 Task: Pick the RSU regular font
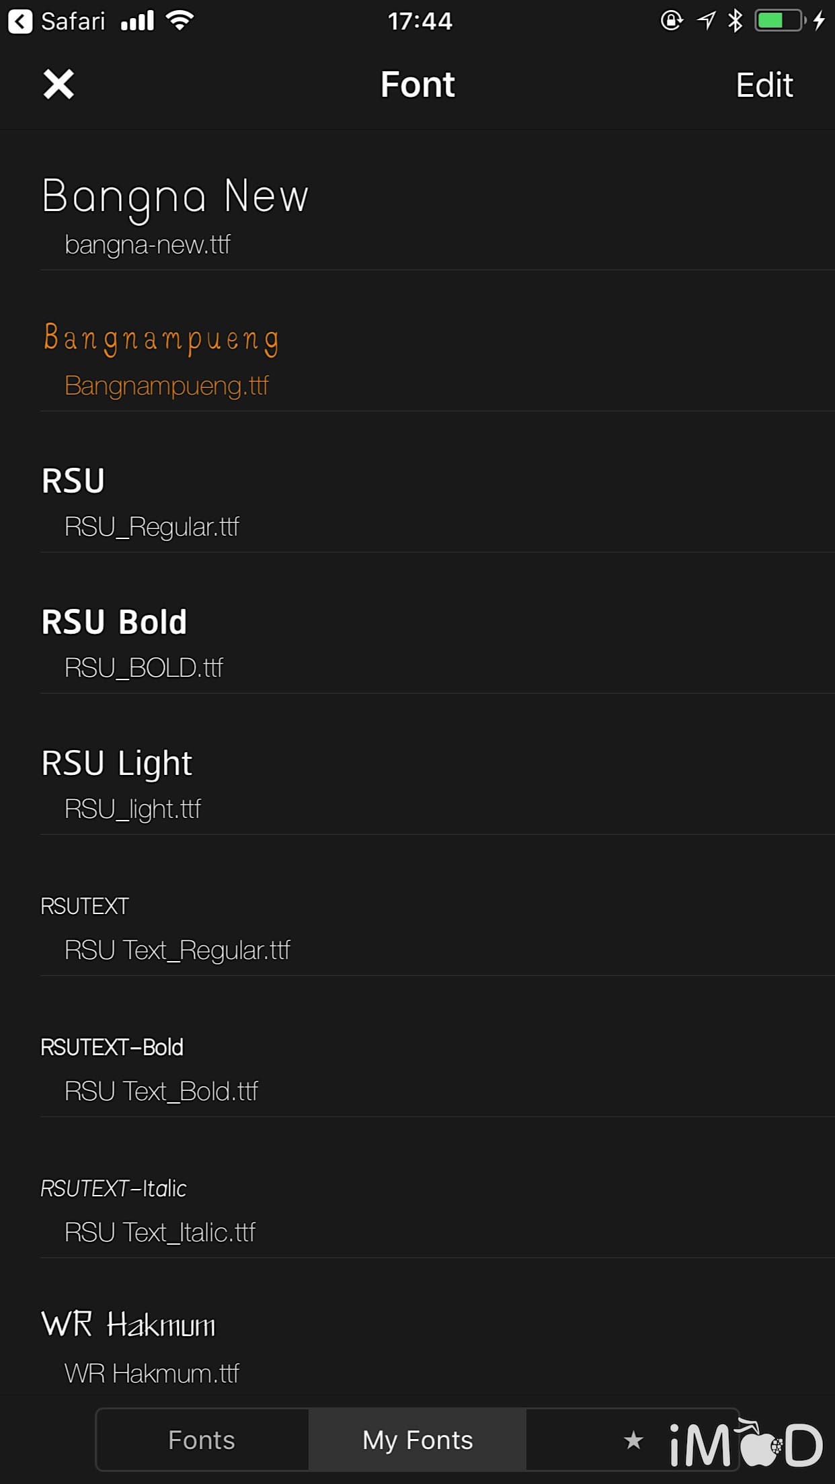click(x=141, y=501)
